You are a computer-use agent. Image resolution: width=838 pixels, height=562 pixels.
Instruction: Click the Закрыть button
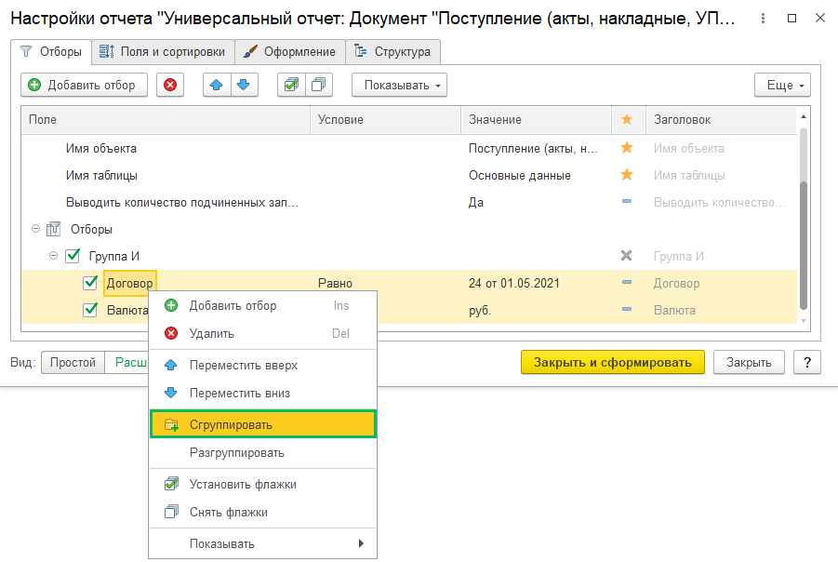point(749,362)
